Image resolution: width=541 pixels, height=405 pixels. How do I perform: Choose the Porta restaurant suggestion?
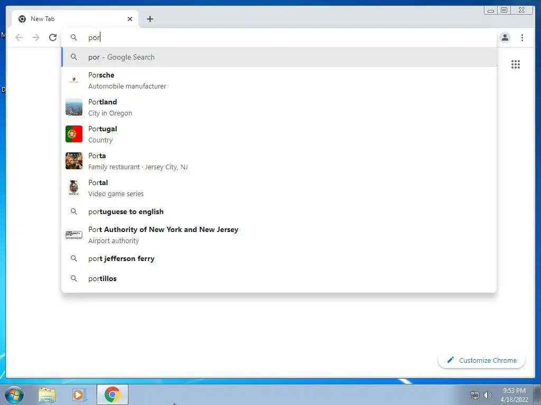pyautogui.click(x=279, y=161)
